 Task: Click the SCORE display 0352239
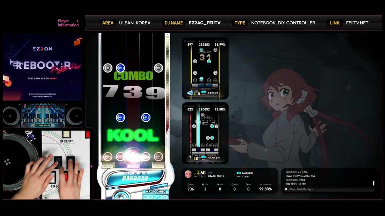(135, 178)
